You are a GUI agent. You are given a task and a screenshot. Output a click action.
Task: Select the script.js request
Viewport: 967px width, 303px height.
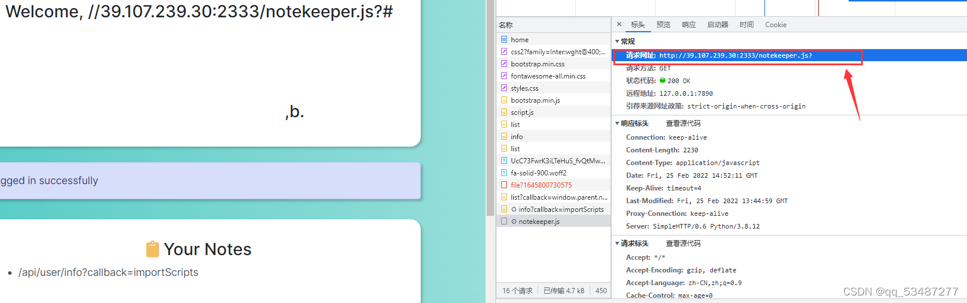point(554,113)
